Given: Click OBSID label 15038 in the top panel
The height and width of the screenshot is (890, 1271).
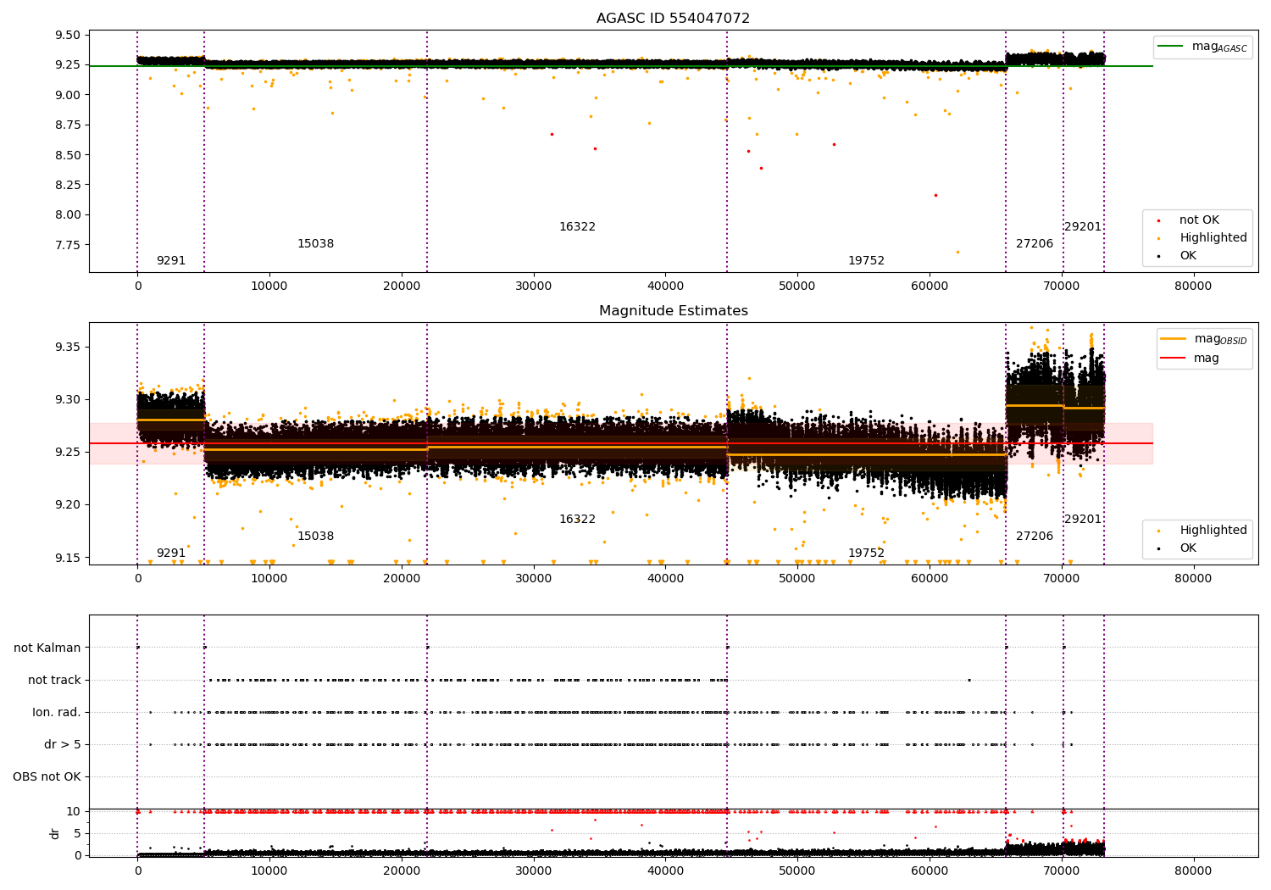Looking at the screenshot, I should (x=315, y=243).
